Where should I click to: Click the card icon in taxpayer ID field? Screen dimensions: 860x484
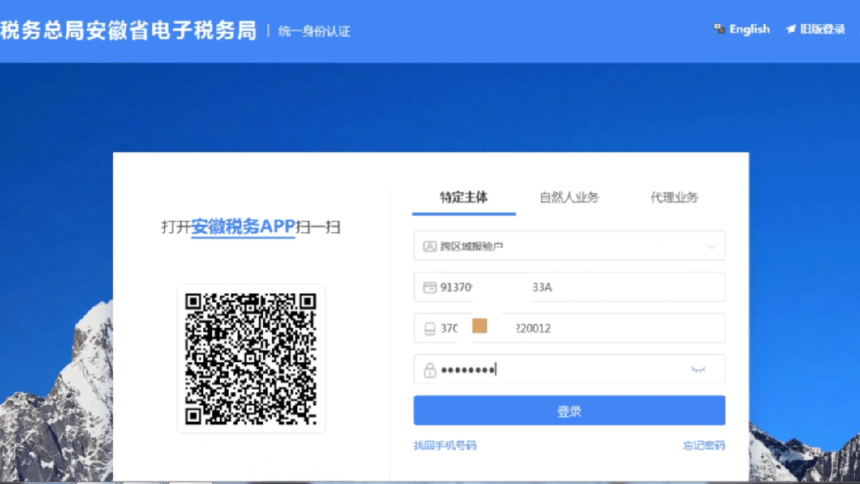click(x=430, y=288)
